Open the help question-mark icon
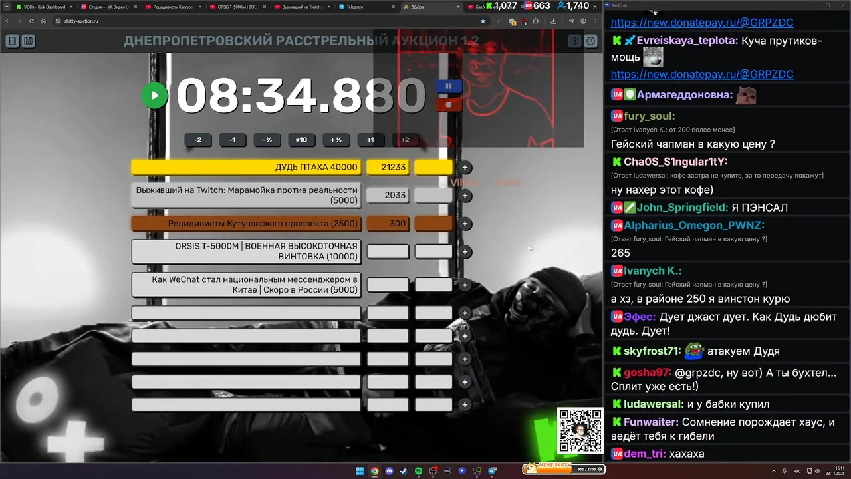851x479 pixels. pos(590,41)
